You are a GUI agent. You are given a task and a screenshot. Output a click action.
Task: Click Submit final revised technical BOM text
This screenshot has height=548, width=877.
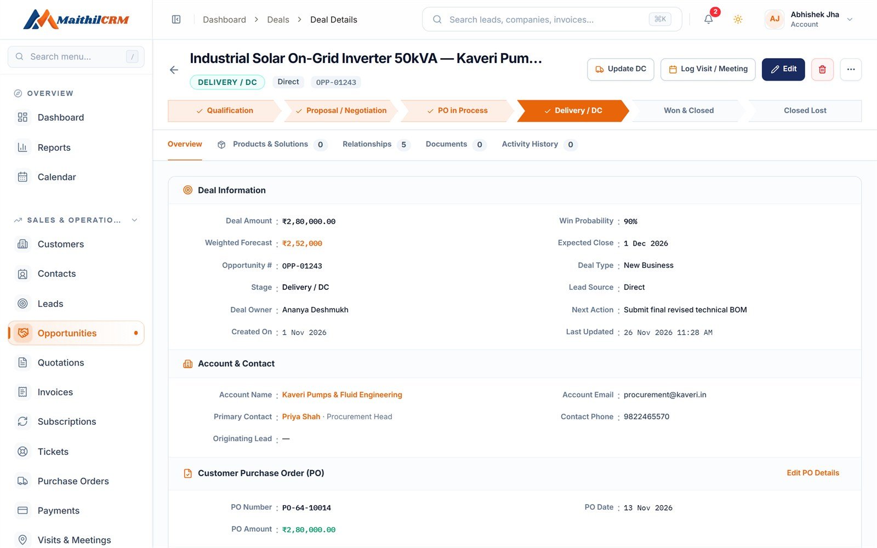click(x=685, y=310)
